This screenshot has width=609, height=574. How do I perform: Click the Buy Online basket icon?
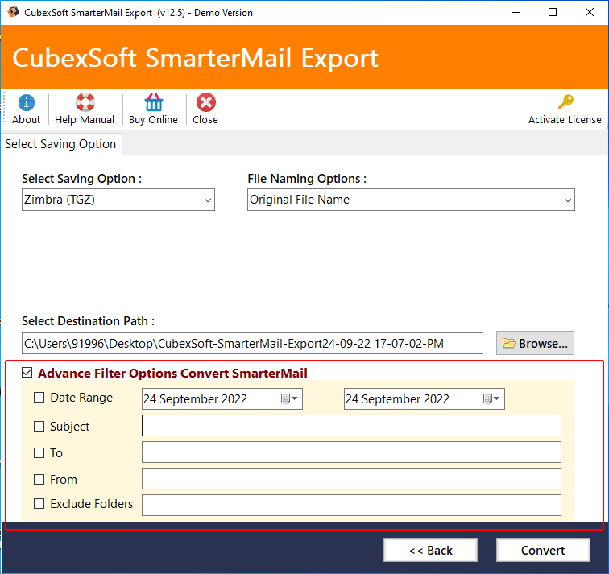153,102
